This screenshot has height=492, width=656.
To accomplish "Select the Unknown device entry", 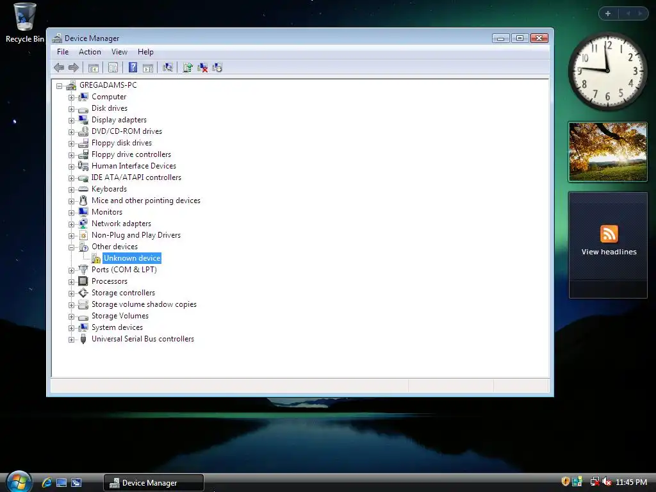I will (132, 258).
